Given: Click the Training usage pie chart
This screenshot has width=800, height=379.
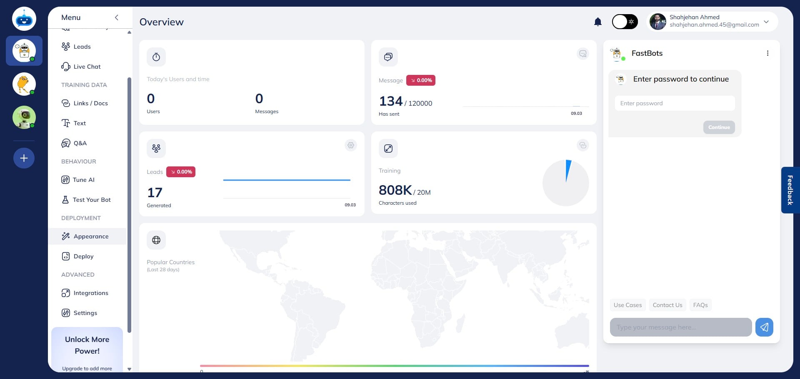Looking at the screenshot, I should click(x=566, y=183).
